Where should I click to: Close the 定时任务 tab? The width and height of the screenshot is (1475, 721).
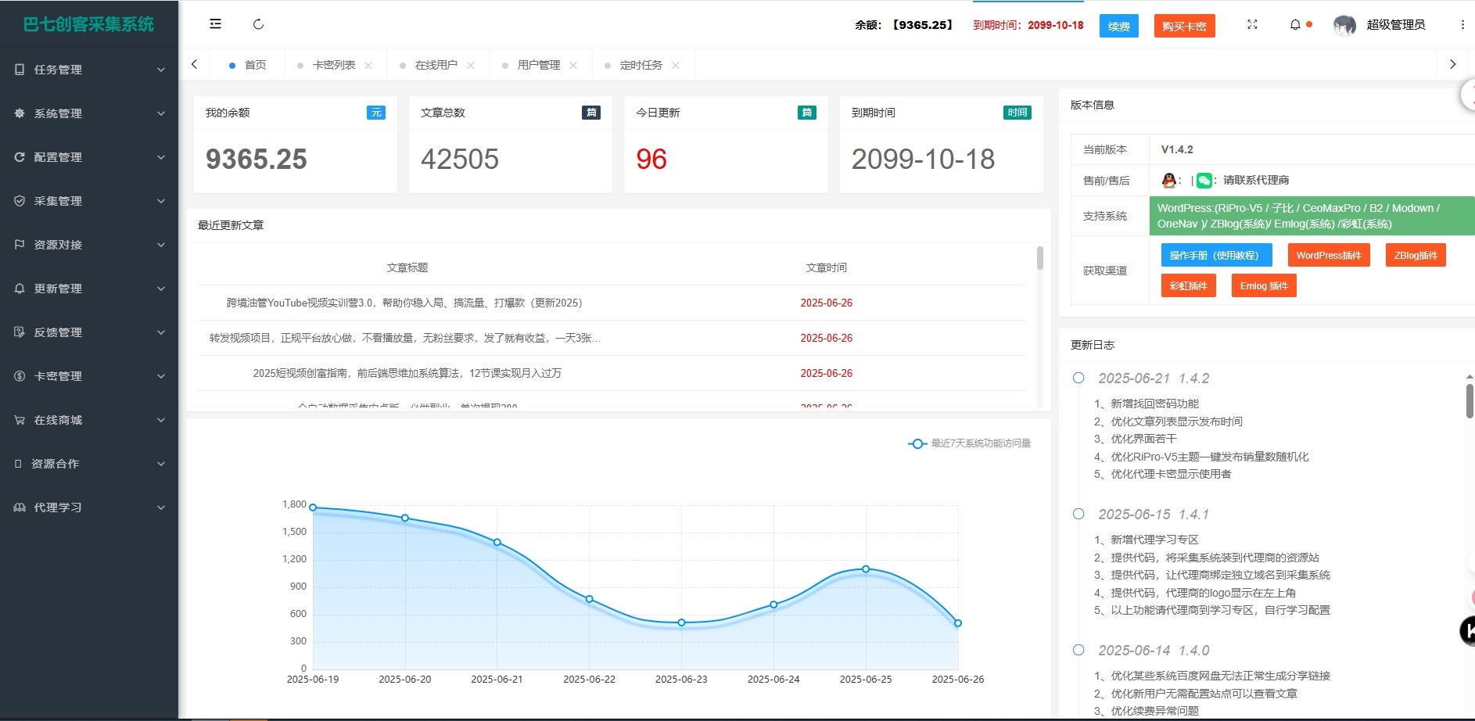click(x=676, y=66)
